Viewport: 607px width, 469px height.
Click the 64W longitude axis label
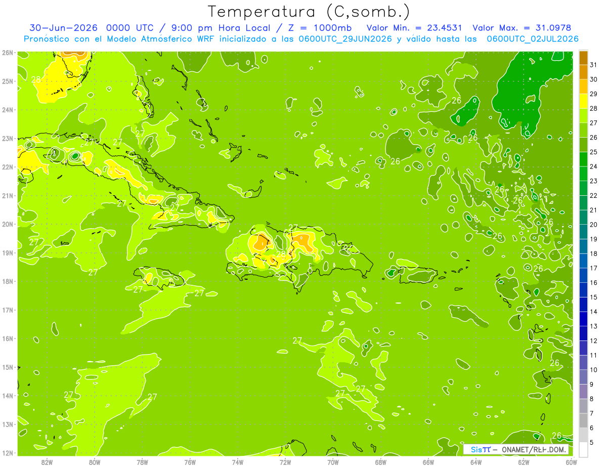tap(476, 462)
